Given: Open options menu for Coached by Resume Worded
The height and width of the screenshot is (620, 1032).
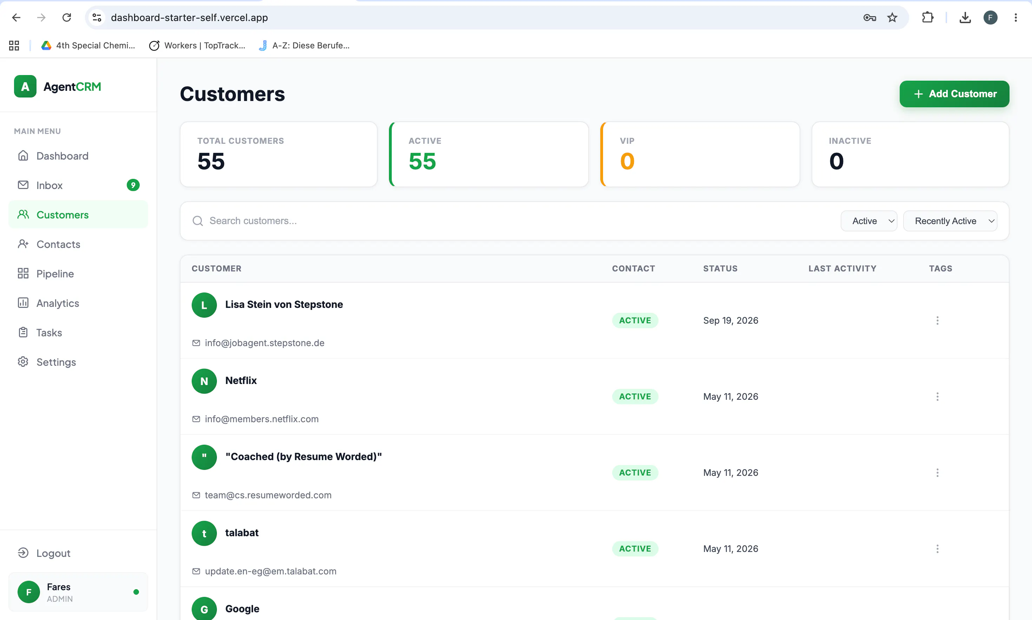Looking at the screenshot, I should [x=937, y=472].
